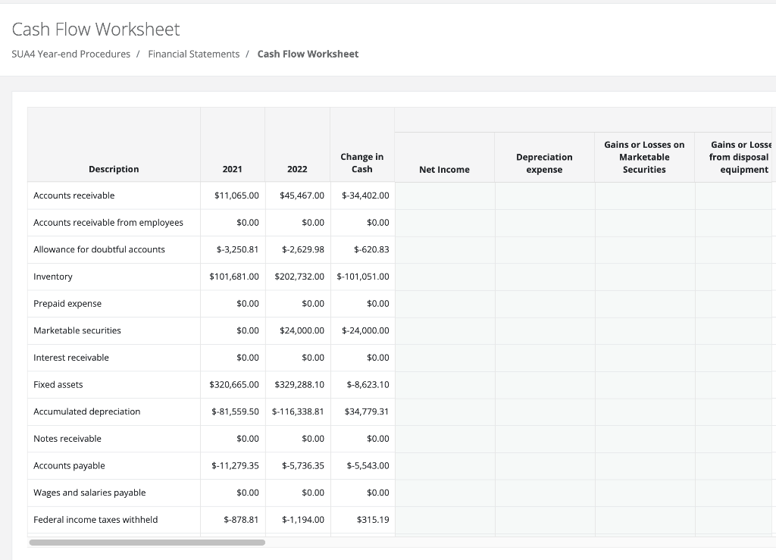Click the $-101,051.00 Inventory change value
The height and width of the screenshot is (560, 776).
[363, 277]
